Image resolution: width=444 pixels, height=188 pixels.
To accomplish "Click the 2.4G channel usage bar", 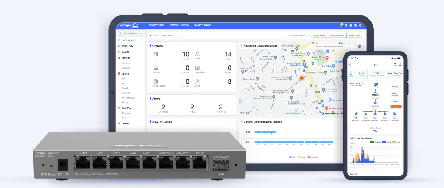I will (x=265, y=132).
